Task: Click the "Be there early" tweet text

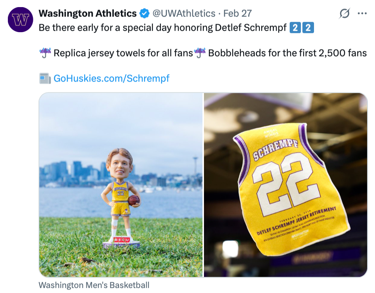Action: click(75, 28)
